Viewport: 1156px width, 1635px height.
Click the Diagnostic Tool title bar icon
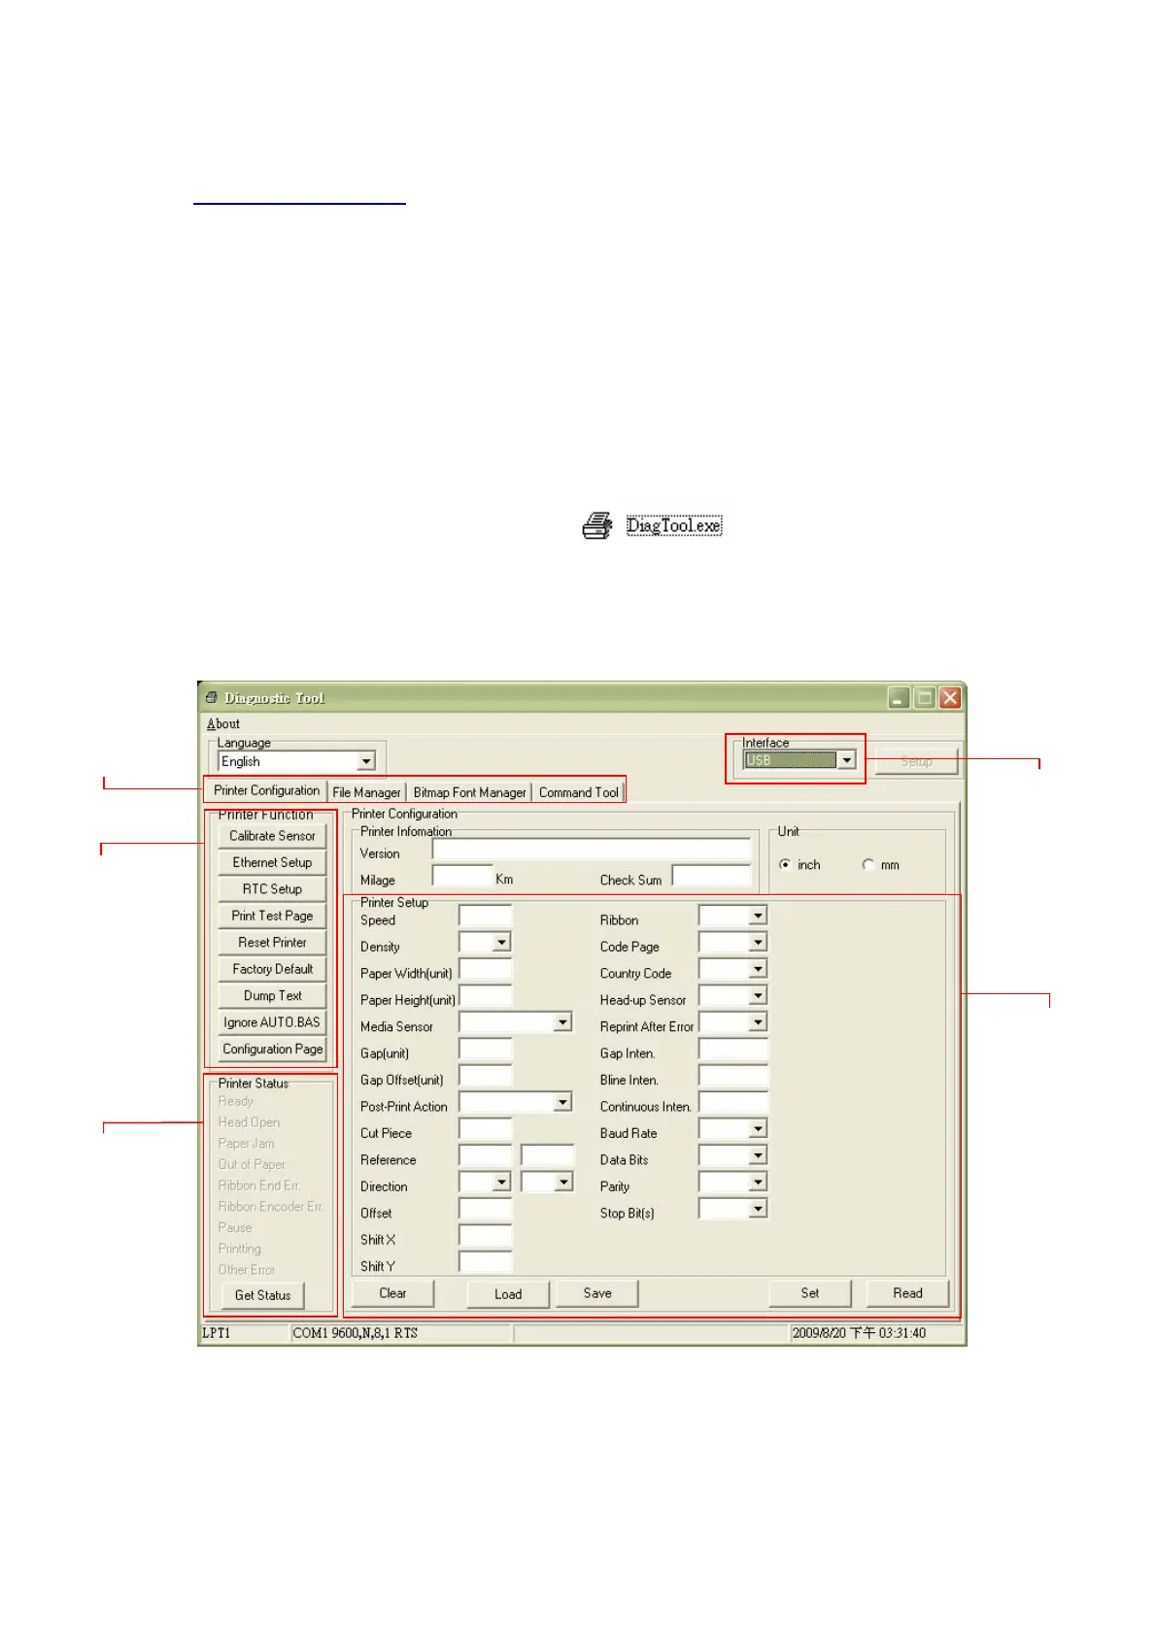coord(212,697)
